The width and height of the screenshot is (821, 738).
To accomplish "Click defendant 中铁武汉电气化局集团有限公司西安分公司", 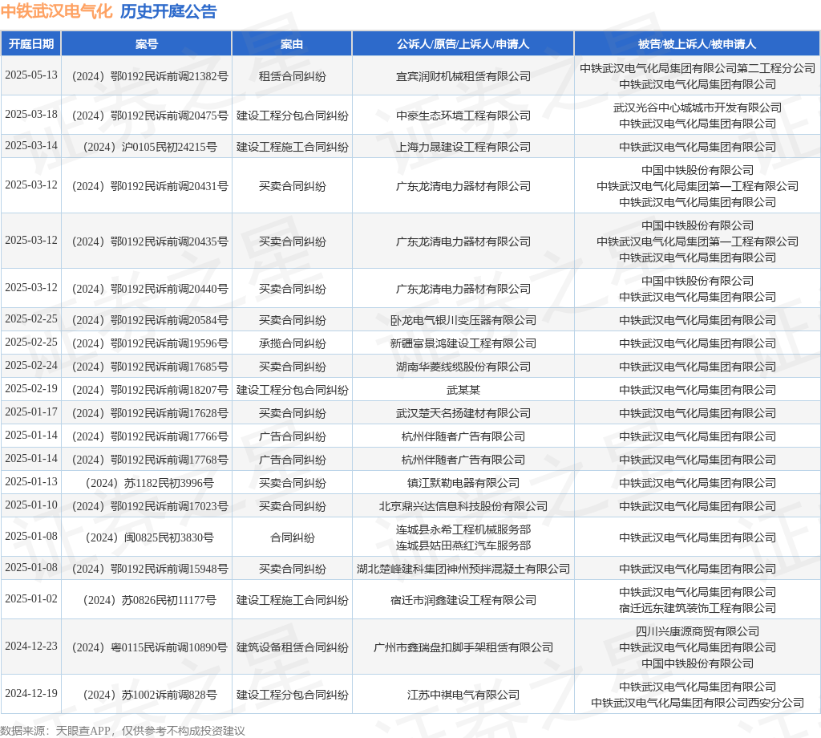I will coord(698,703).
